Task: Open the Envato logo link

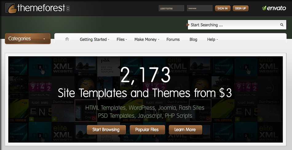Action: tap(274, 8)
